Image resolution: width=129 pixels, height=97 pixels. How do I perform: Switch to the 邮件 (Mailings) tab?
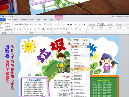[38, 20]
